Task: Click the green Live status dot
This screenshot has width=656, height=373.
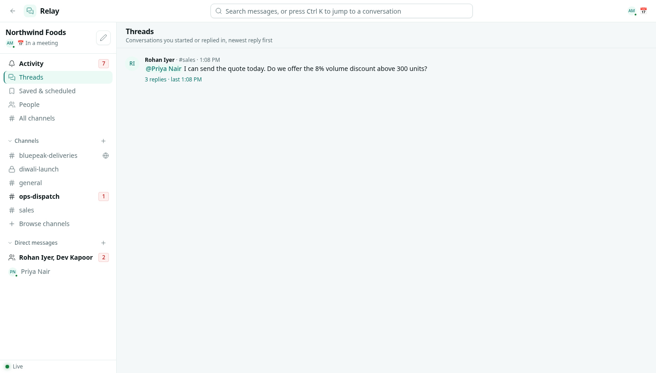Action: [7, 367]
